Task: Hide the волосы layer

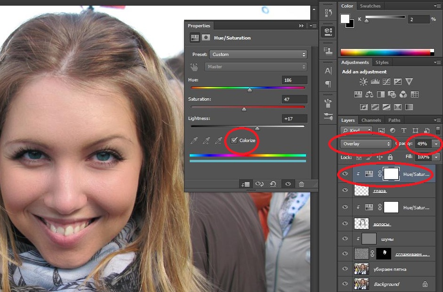Action: click(345, 223)
